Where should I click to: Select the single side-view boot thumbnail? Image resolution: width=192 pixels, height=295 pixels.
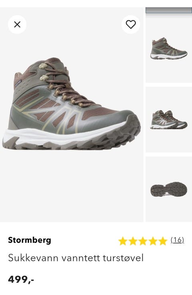[169, 48]
